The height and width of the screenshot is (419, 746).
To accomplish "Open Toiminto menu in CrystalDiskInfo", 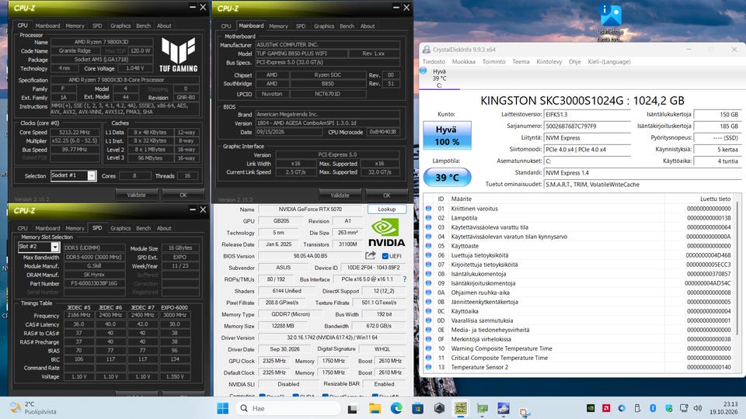I will pyautogui.click(x=494, y=62).
